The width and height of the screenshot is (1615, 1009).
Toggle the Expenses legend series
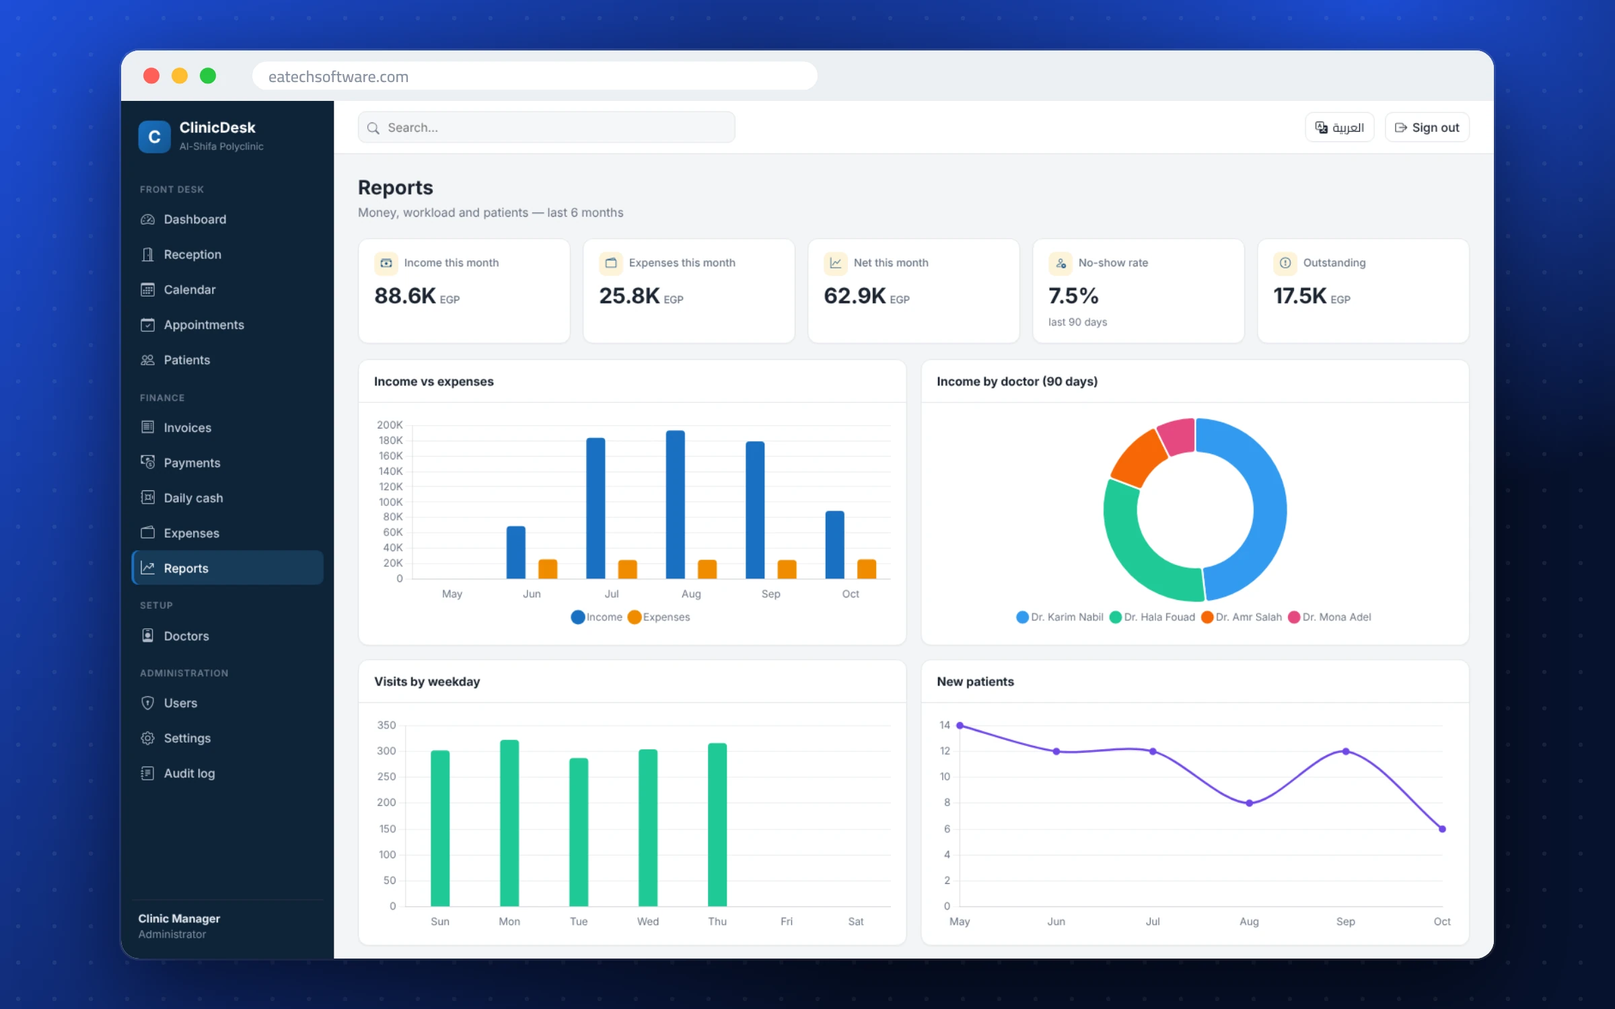pyautogui.click(x=658, y=617)
